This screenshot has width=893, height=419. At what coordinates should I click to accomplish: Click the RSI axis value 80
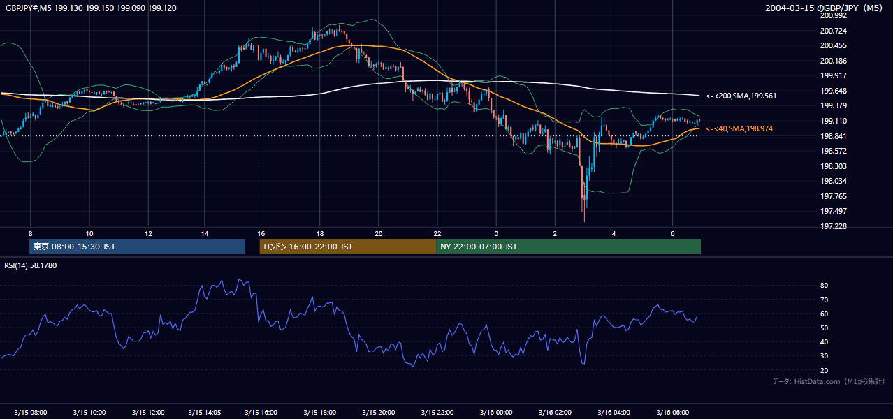pyautogui.click(x=824, y=286)
